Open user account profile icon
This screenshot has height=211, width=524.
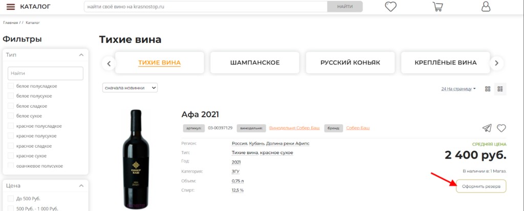pos(486,7)
